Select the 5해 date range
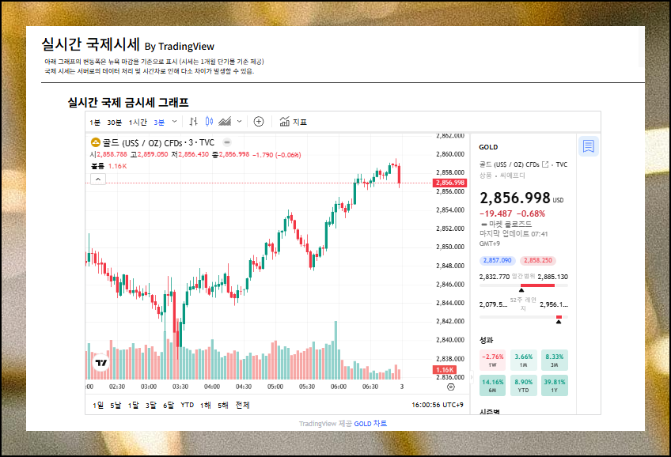The height and width of the screenshot is (457, 671). 223,405
